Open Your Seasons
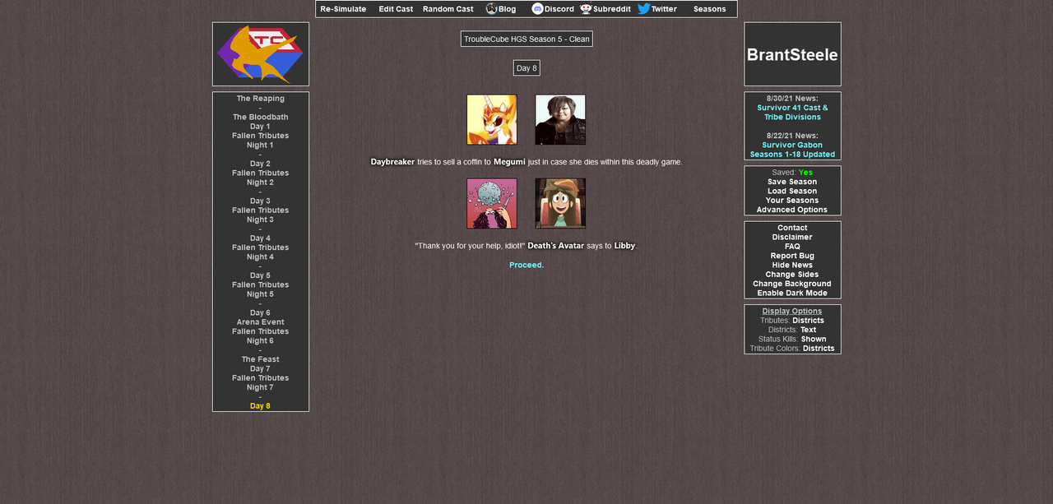The height and width of the screenshot is (504, 1053). [x=792, y=201]
